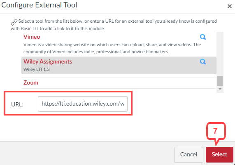Click the scrollbar down arrow
Image resolution: width=235 pixels, height=165 pixels.
click(220, 89)
